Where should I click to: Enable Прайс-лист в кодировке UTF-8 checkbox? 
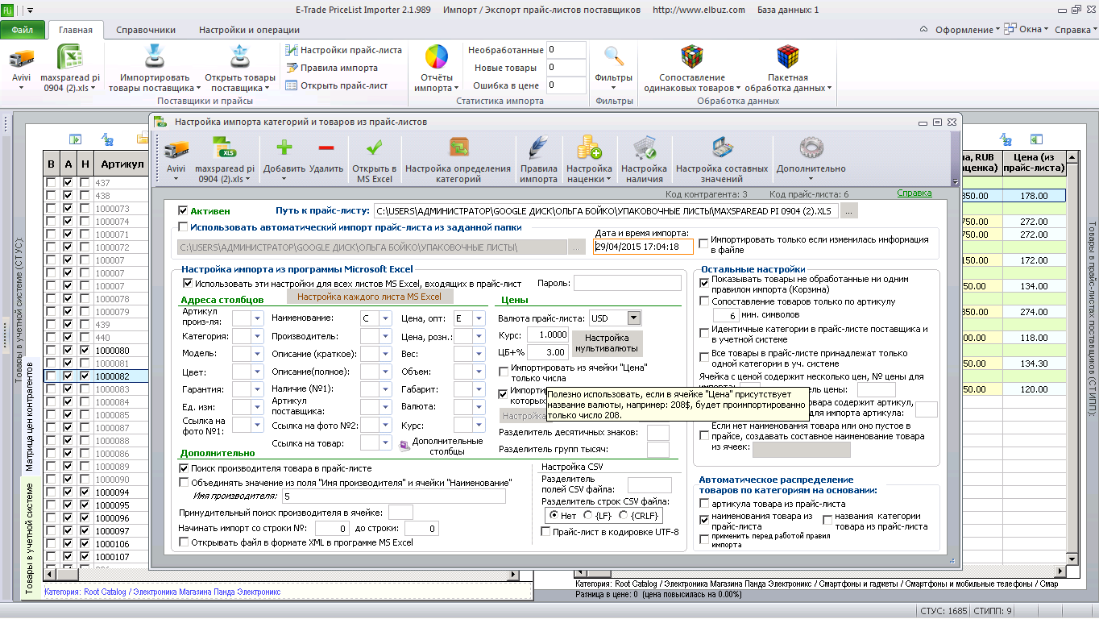pyautogui.click(x=546, y=532)
